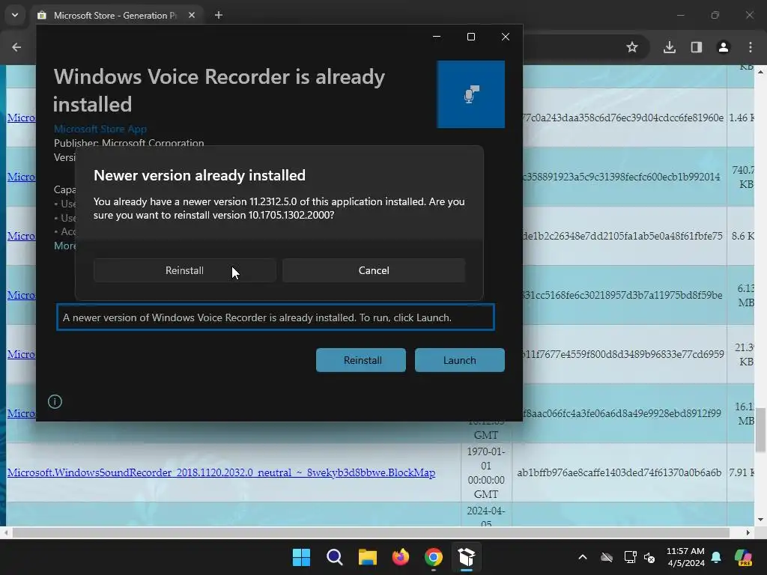Show hidden system tray icons
Viewport: 767px width, 575px height.
(583, 557)
